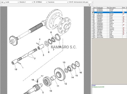Select the item 19 Sleeve row
The image size is (127, 94).
tap(110, 37)
